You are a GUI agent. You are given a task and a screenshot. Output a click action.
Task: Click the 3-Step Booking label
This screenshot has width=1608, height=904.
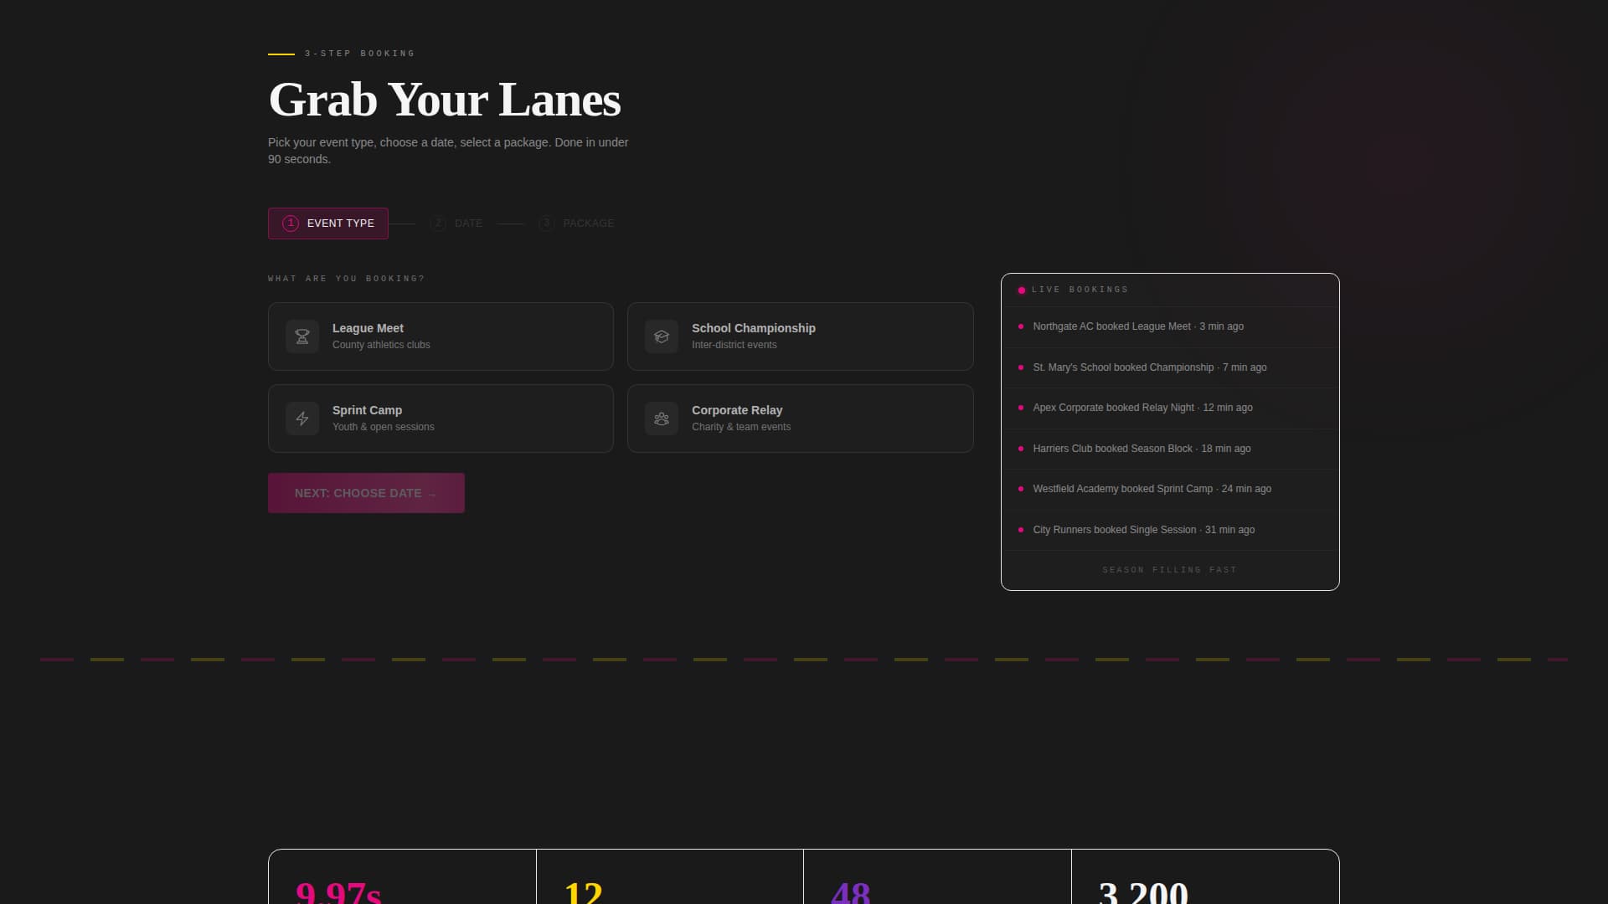[360, 54]
